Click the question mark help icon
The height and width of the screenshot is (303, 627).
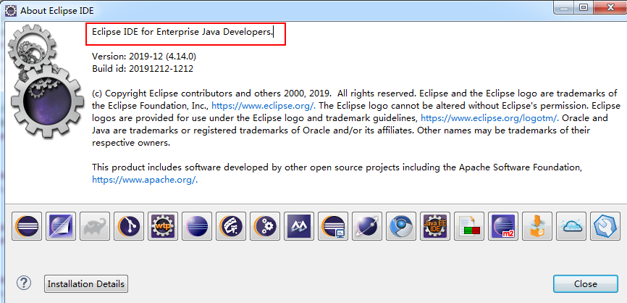click(24, 283)
